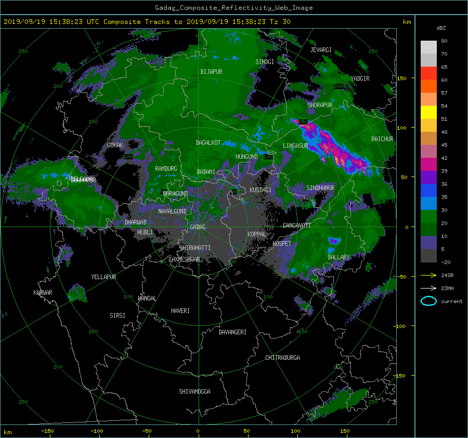468x438 pixels.
Task: Pick the red 60-65 dBZ legend swatch
Action: coord(428,73)
